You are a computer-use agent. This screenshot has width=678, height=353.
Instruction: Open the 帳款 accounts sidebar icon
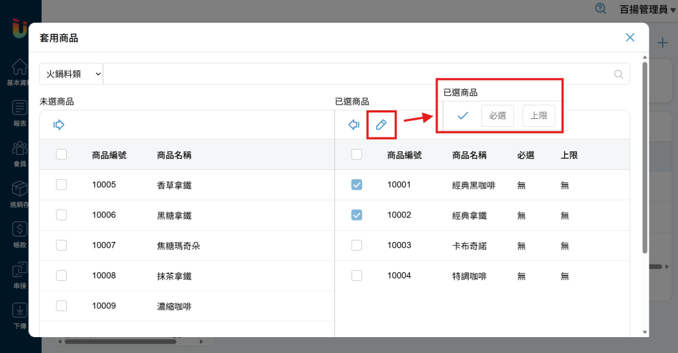[x=20, y=233]
